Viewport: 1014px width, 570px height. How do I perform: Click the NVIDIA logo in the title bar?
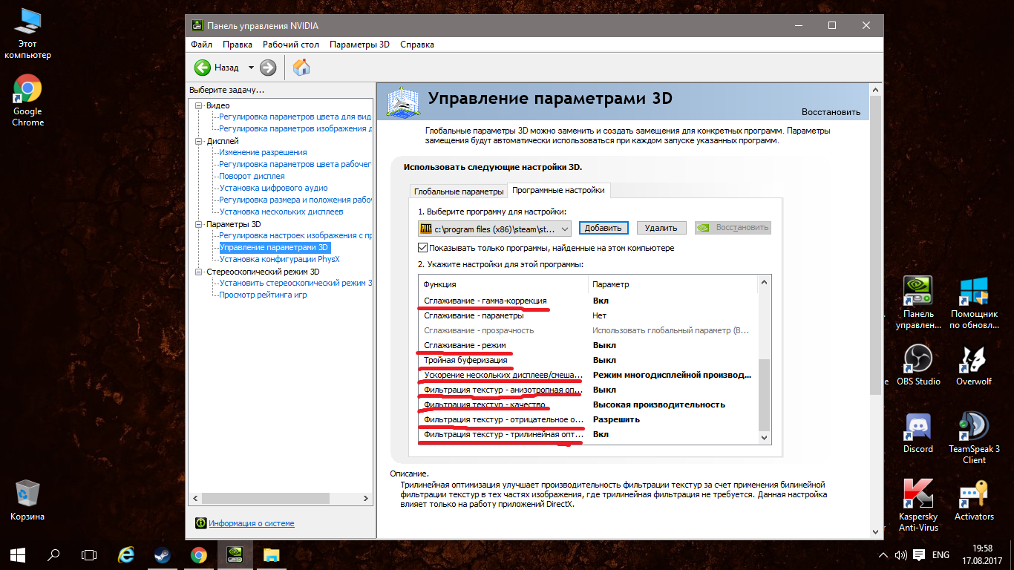pyautogui.click(x=197, y=24)
